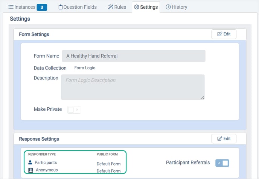259x179 pixels.
Task: Click the Description box resize handle
Action: click(203, 98)
